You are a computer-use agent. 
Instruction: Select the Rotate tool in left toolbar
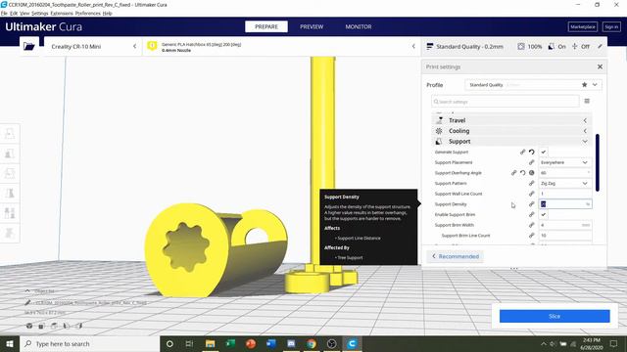10,173
